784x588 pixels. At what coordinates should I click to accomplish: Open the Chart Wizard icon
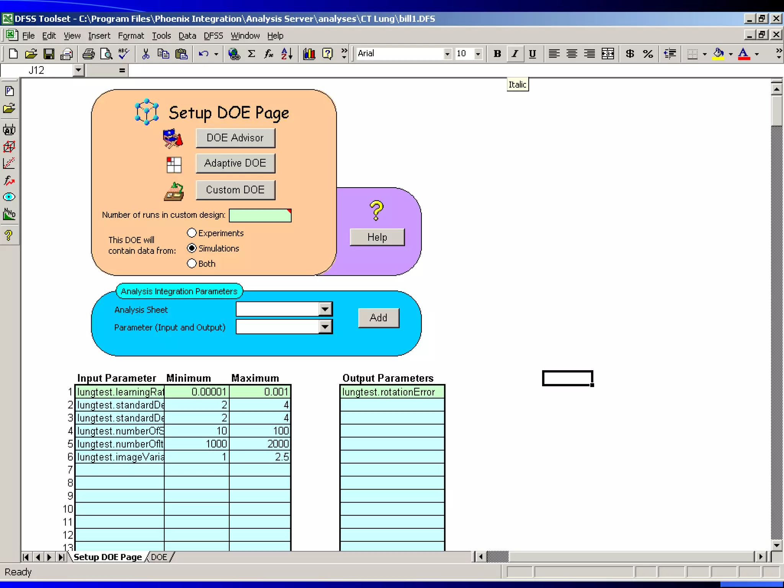[309, 54]
